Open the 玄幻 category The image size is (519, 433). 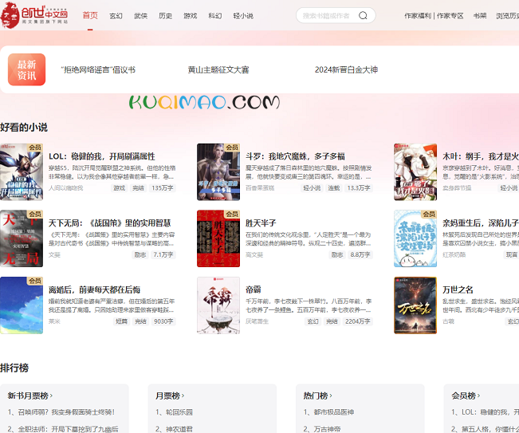coord(116,16)
